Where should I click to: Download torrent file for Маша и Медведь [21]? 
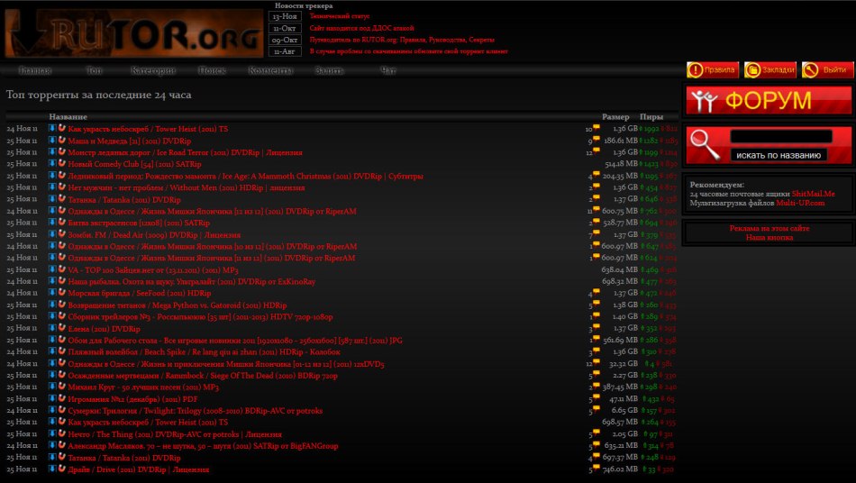point(52,141)
